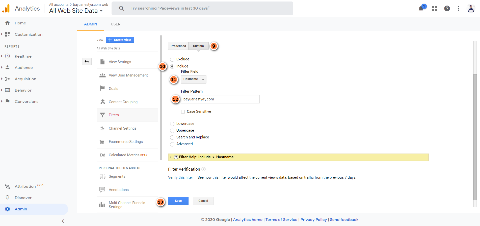This screenshot has width=480, height=226.
Task: Click the Attribution path icon
Action: pos(8,186)
